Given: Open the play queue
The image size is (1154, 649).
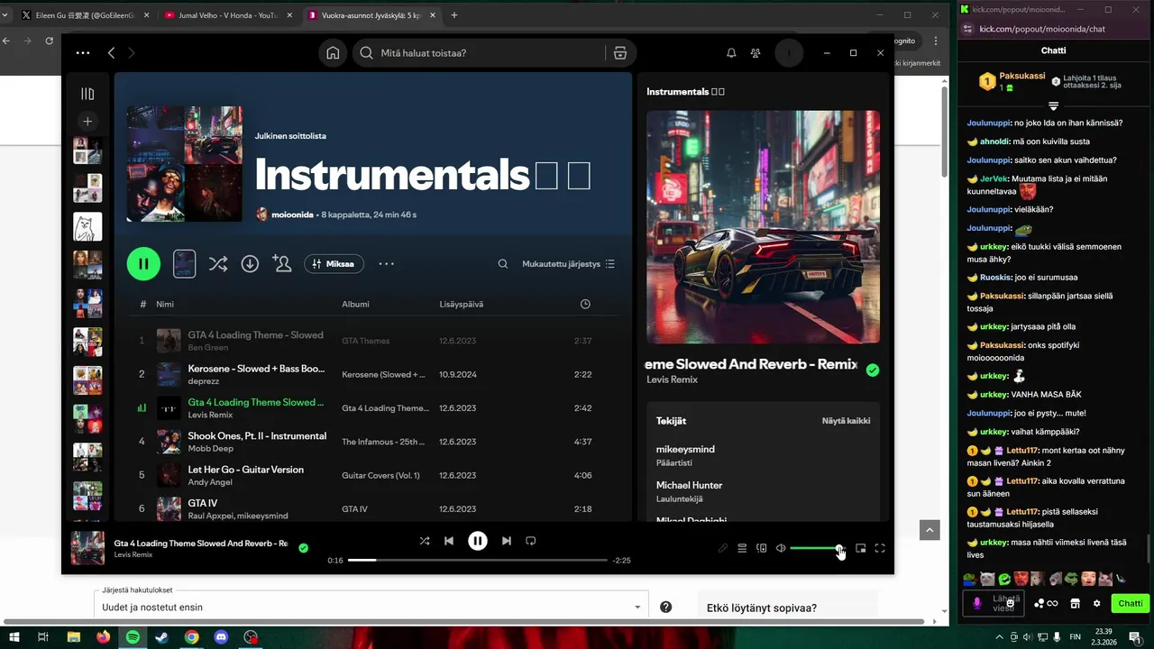Looking at the screenshot, I should 742,548.
